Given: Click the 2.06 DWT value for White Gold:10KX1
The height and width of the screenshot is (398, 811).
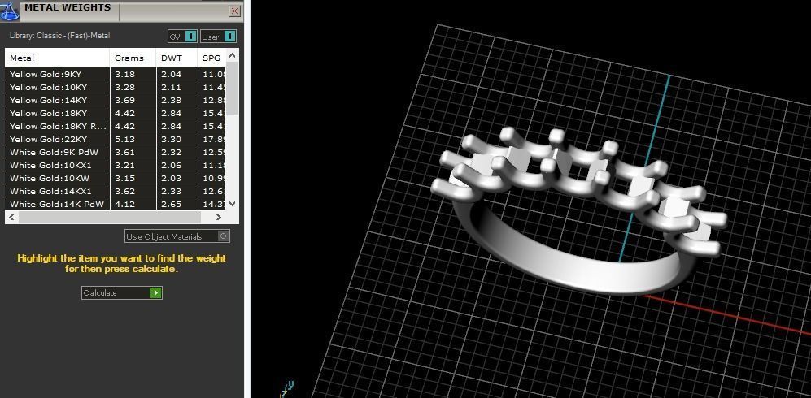Looking at the screenshot, I should click(171, 165).
